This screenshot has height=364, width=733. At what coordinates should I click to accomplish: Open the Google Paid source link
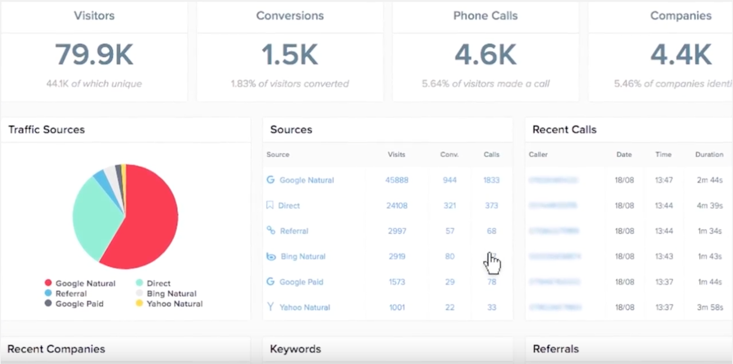(301, 282)
